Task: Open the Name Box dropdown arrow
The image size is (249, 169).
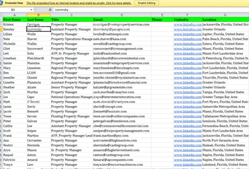Action: point(31,10)
